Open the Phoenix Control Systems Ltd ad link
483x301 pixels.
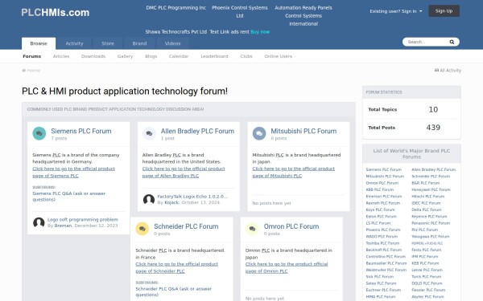pyautogui.click(x=240, y=12)
